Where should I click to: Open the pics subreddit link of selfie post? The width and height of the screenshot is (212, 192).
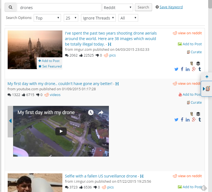tap(110, 187)
